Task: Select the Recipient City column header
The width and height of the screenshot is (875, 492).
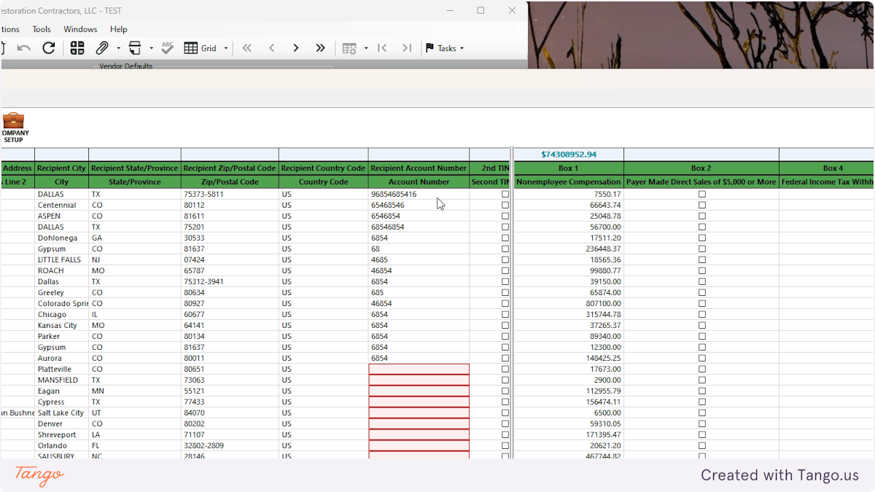Action: tap(61, 168)
